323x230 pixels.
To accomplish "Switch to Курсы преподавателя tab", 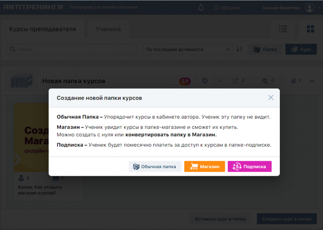I will (43, 29).
